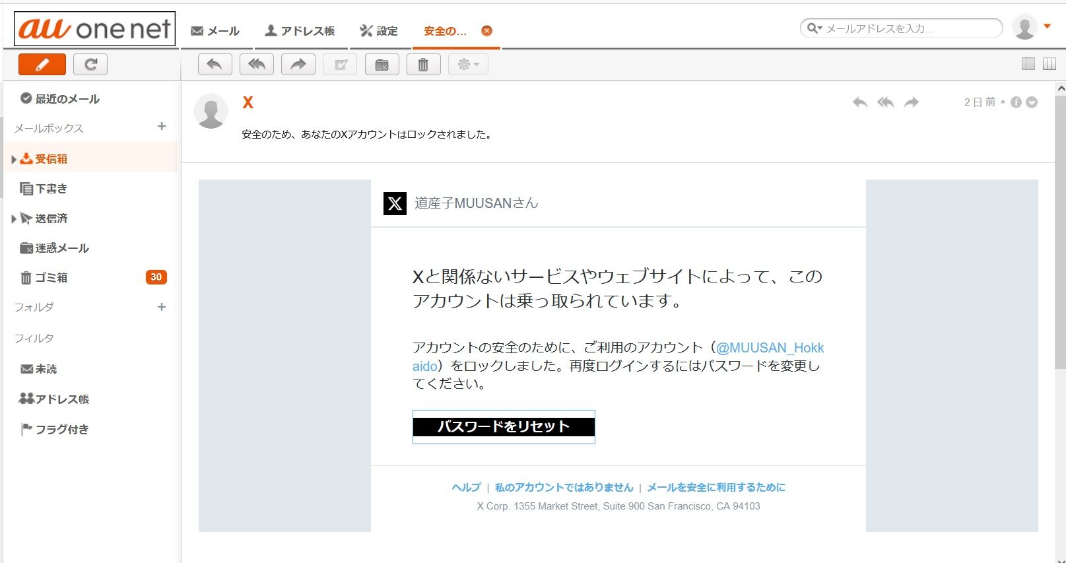The width and height of the screenshot is (1066, 563).
Task: Add a new folder with フォルダ plus
Action: pos(162,307)
